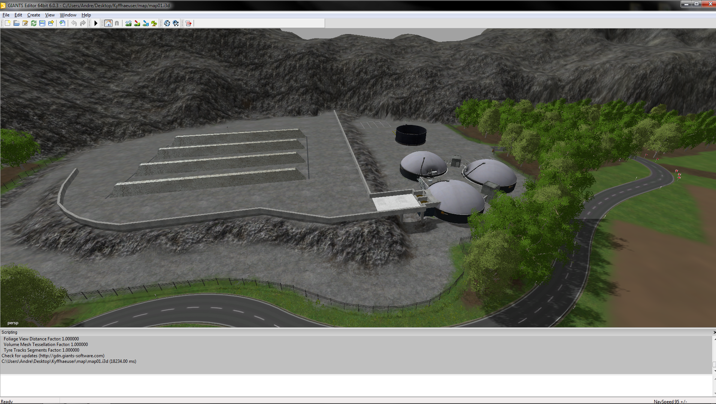Click the New scene toolbar icon
The height and width of the screenshot is (404, 716).
[x=7, y=23]
